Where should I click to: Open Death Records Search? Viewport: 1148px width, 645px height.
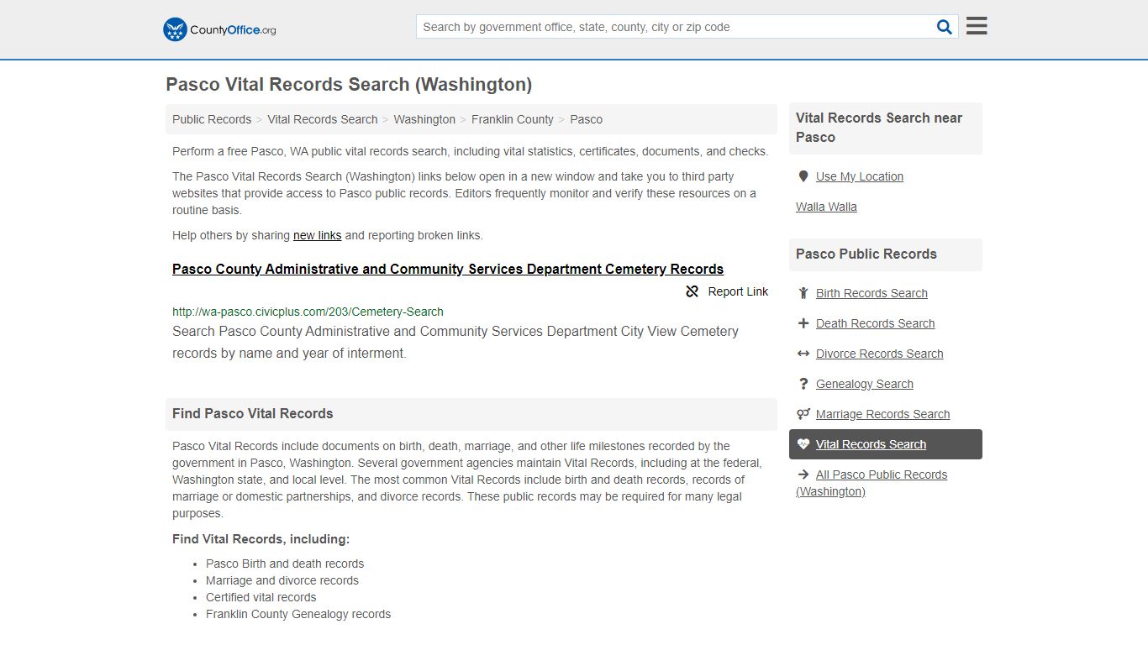[x=875, y=323]
